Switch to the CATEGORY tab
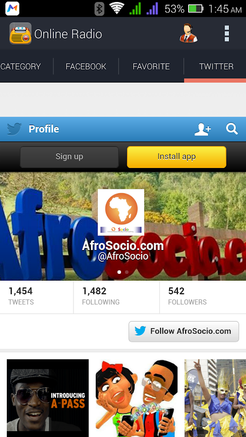Screen dimensions: 246x437 [x=20, y=67]
